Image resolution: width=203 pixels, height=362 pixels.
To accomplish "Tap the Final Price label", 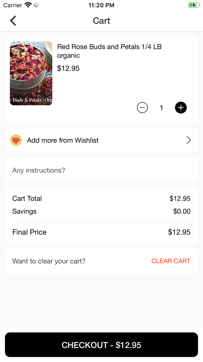I will click(29, 232).
